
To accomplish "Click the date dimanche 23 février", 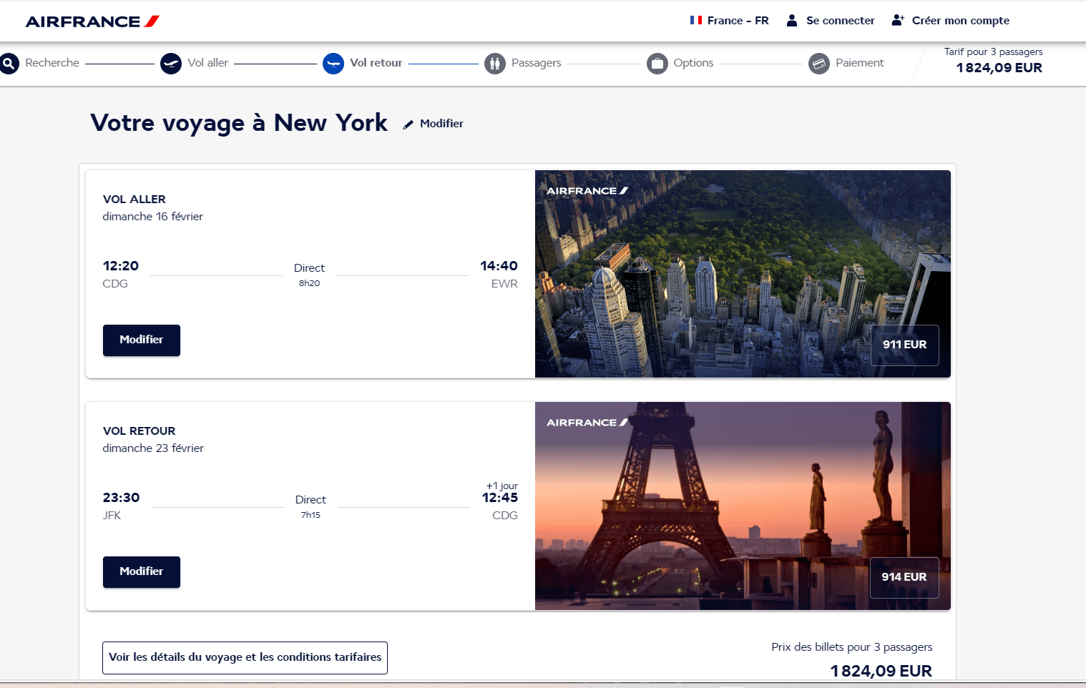I will pos(153,448).
